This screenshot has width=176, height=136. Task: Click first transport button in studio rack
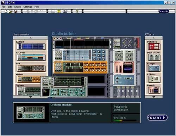(55, 38)
